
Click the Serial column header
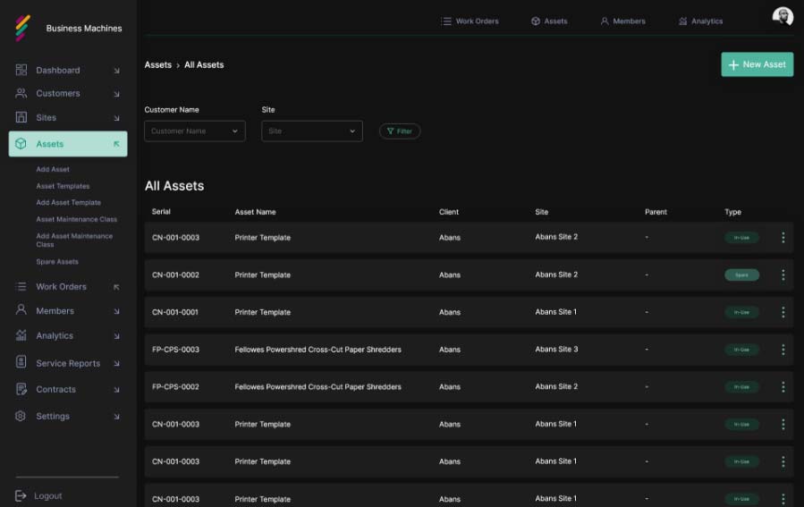pyautogui.click(x=161, y=211)
